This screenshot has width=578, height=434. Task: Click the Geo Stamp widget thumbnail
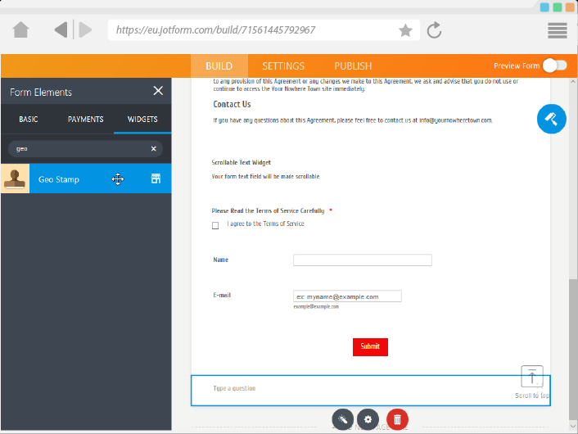15,179
